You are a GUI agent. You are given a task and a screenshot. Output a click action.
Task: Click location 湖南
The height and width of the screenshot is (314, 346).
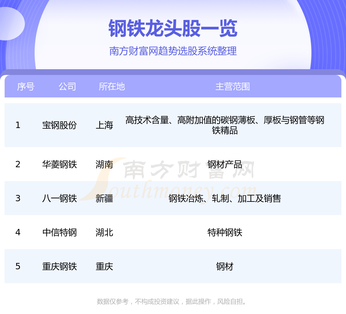point(104,164)
